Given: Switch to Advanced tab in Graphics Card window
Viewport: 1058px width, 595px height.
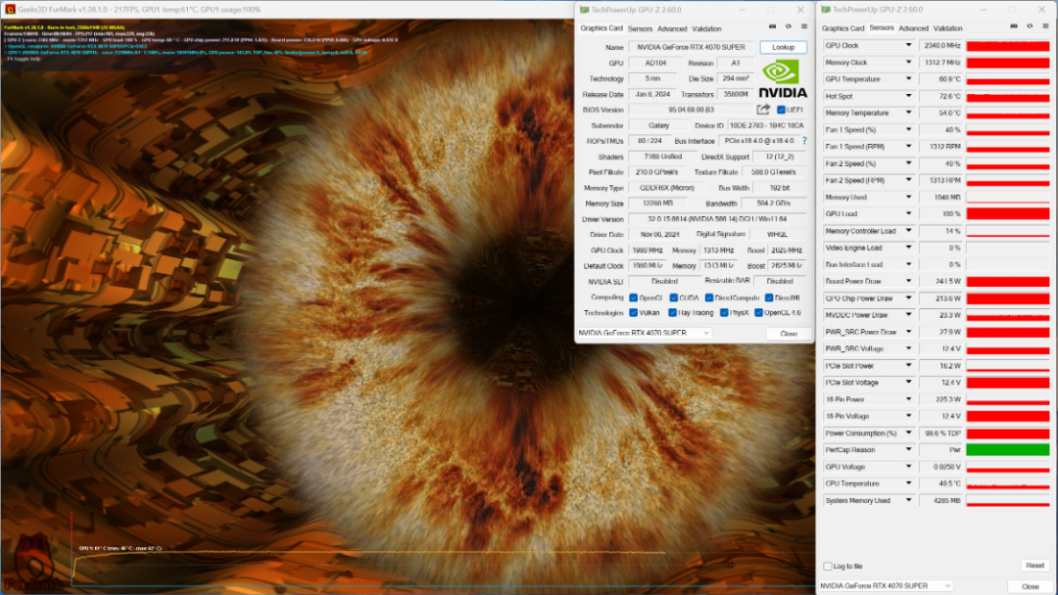Looking at the screenshot, I should pos(672,29).
